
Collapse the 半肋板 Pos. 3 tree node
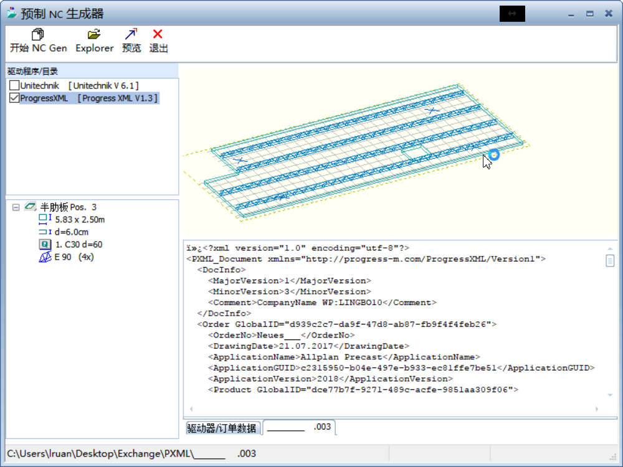(16, 207)
